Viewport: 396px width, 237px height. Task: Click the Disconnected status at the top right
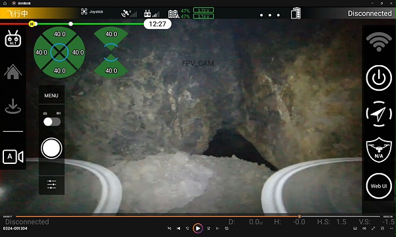pyautogui.click(x=370, y=13)
